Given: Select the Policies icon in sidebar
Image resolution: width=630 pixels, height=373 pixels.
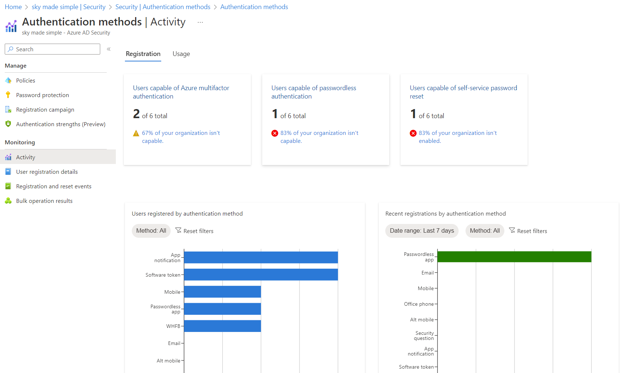Looking at the screenshot, I should tap(8, 80).
